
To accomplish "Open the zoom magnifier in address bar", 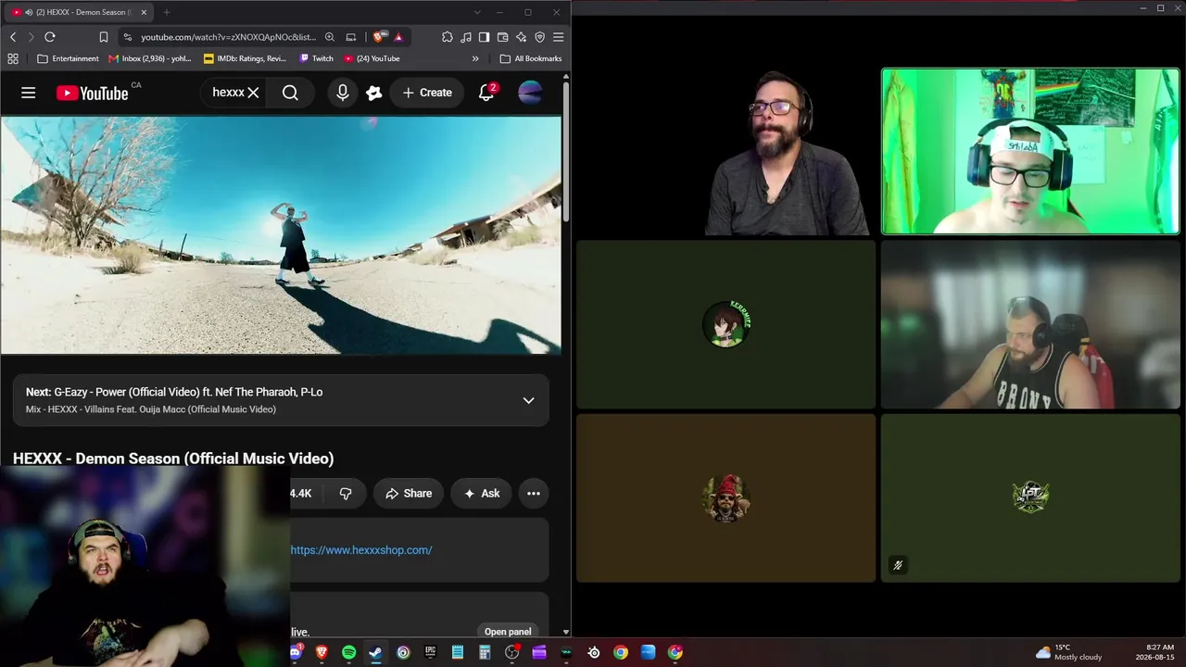I will (330, 37).
